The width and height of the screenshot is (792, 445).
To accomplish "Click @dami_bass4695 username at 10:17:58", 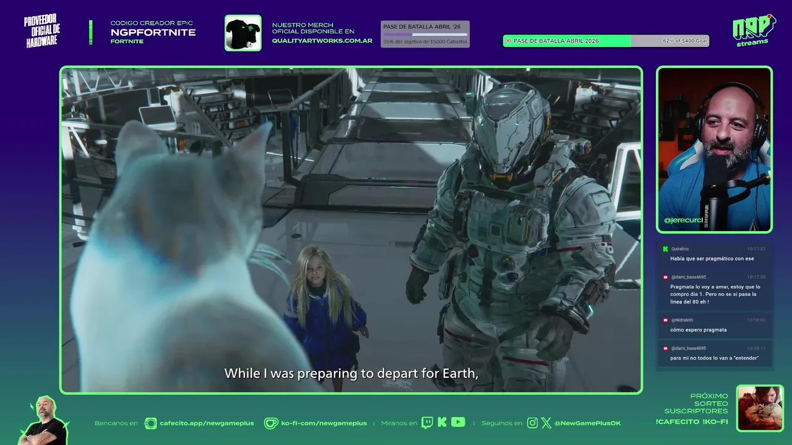I will [688, 278].
